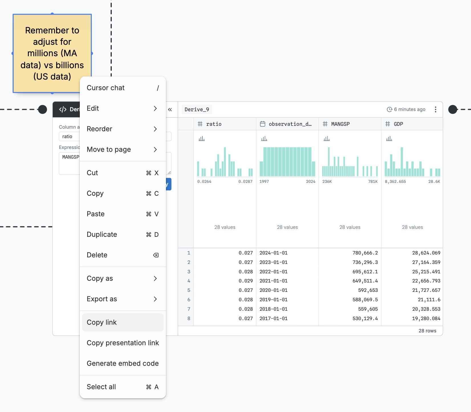Expand the Reorder submenu
The width and height of the screenshot is (471, 412).
pyautogui.click(x=123, y=129)
